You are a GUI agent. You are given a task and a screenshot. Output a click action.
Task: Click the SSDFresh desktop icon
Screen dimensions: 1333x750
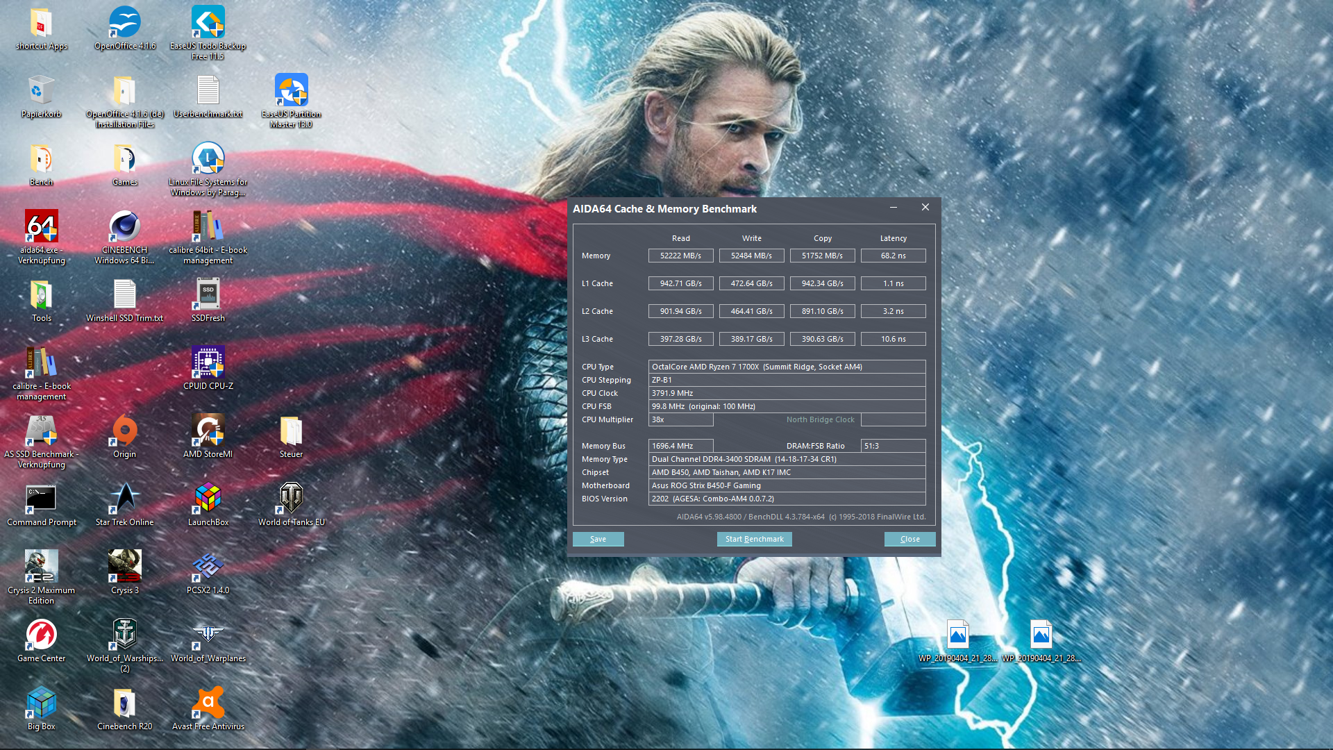tap(208, 295)
